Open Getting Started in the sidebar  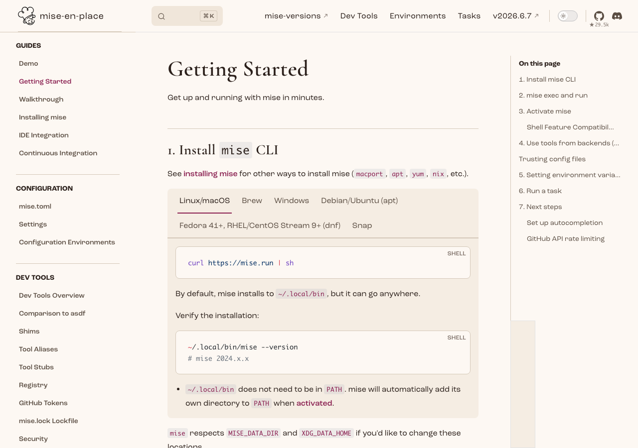pyautogui.click(x=45, y=82)
